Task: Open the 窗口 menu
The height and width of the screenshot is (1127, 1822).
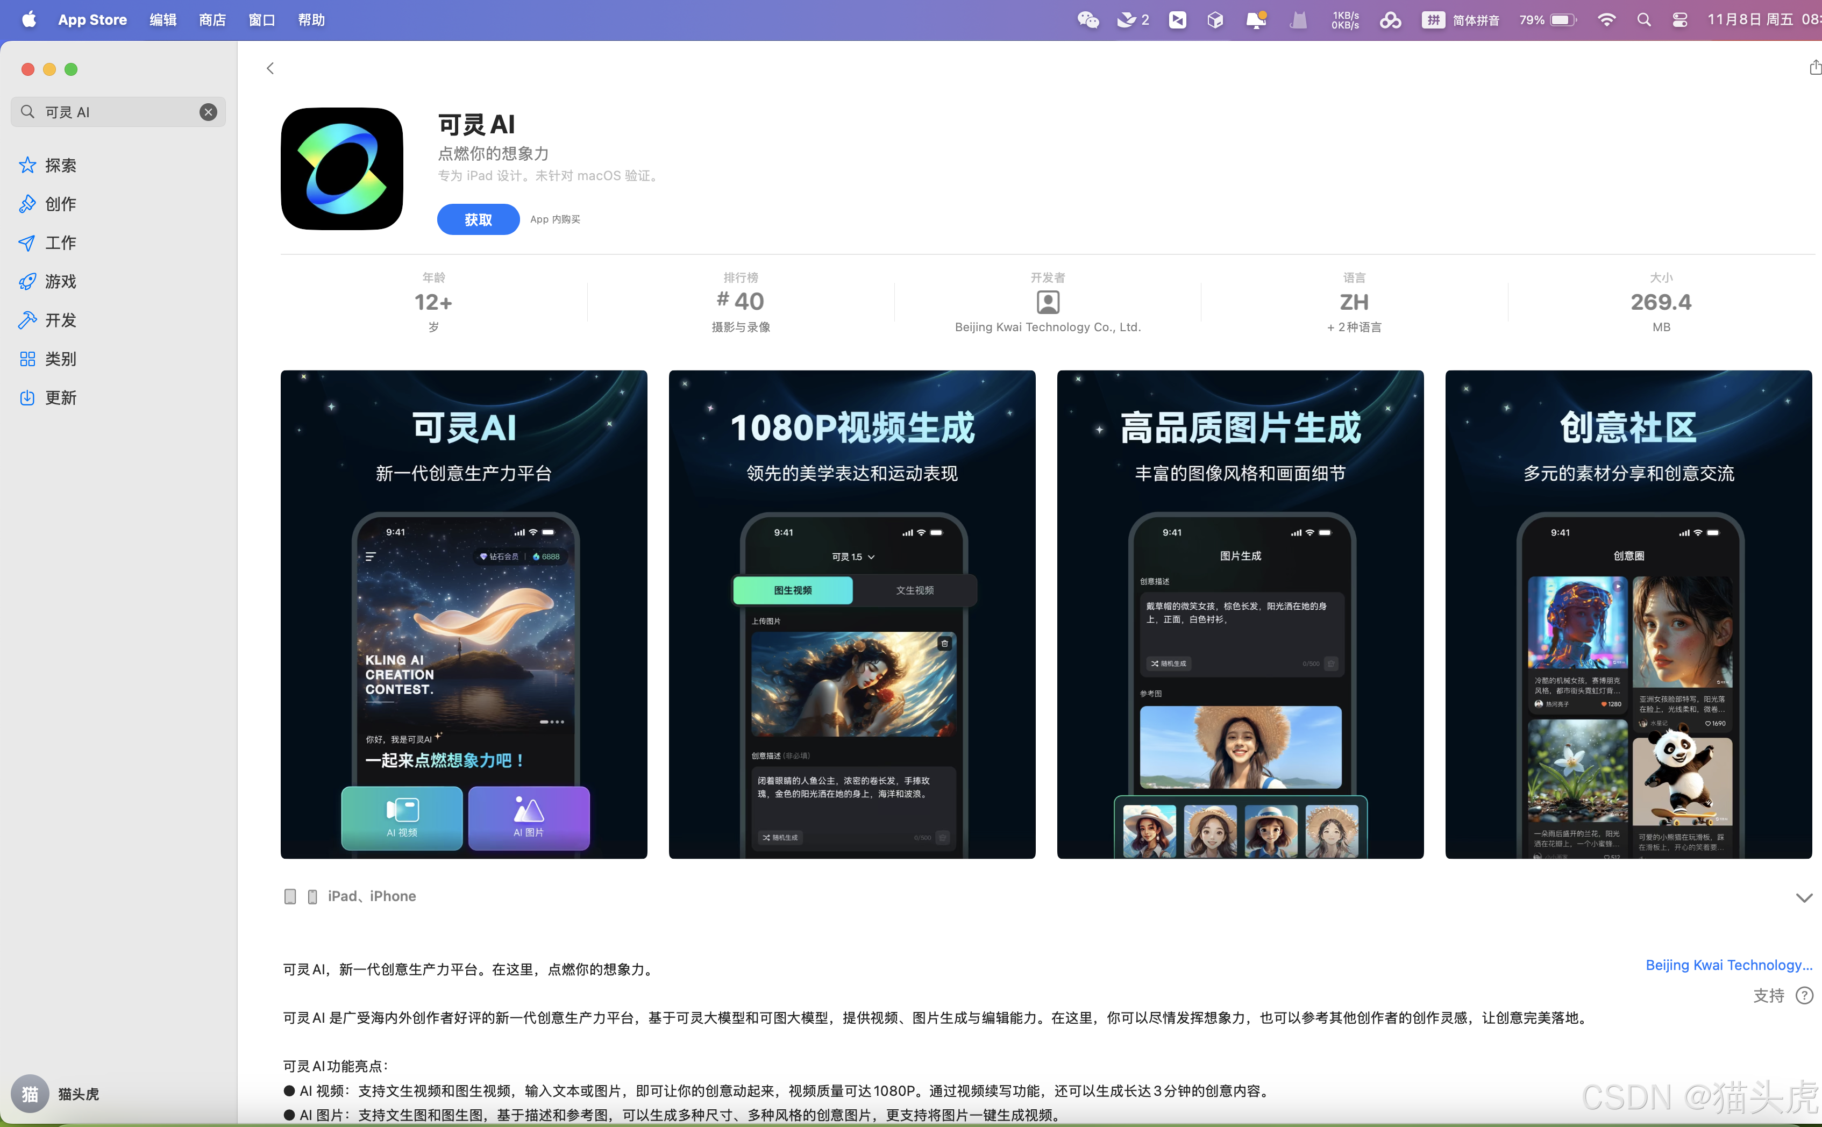Action: tap(262, 19)
